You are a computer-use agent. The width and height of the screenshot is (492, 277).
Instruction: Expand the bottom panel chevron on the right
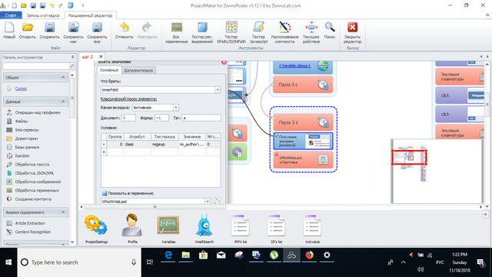pos(485,215)
